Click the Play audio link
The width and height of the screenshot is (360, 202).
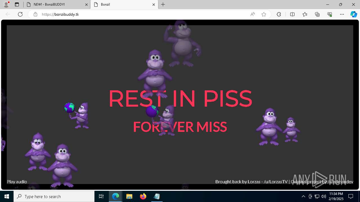coord(17,182)
